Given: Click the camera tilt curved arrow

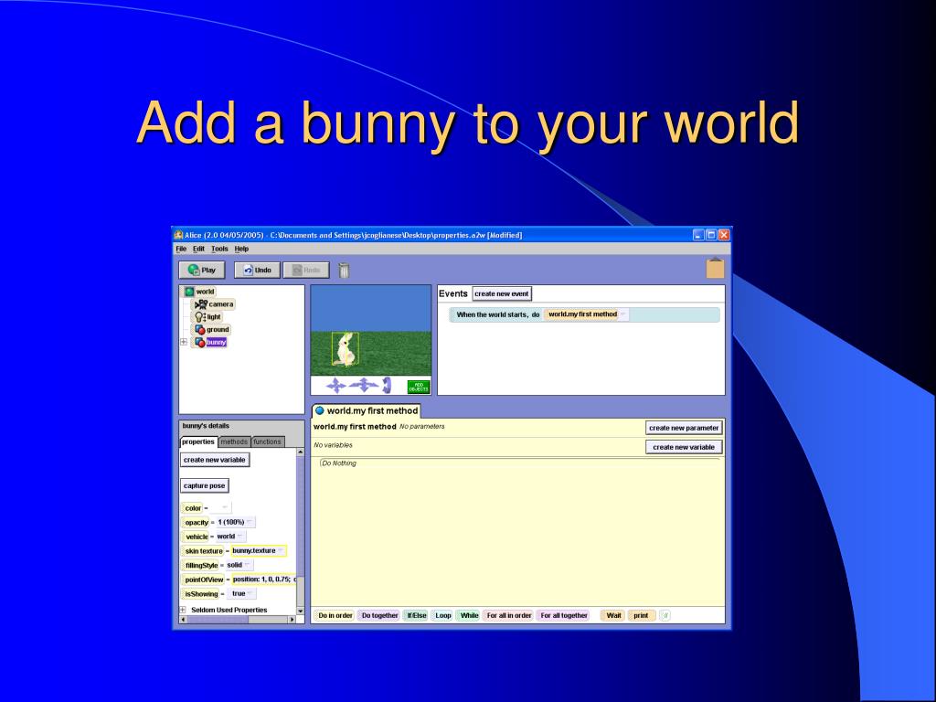Looking at the screenshot, I should pyautogui.click(x=387, y=386).
